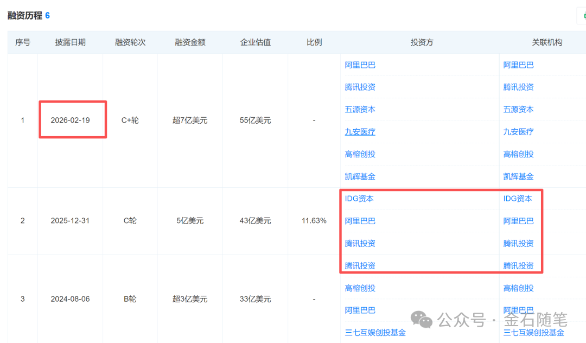The width and height of the screenshot is (586, 343).
Task: Open 九安医疗 link in 关联机构 column
Action: [x=518, y=132]
